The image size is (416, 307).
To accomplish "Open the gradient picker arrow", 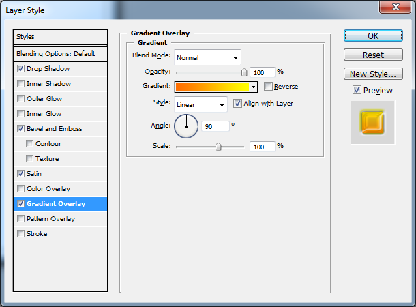I will point(254,87).
